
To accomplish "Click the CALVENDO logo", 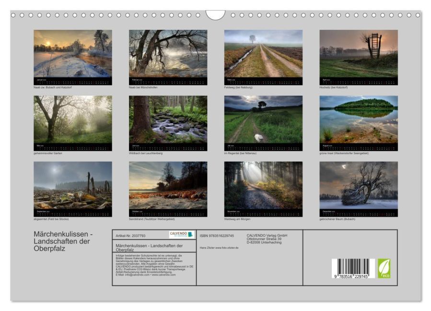I will click(x=181, y=235).
